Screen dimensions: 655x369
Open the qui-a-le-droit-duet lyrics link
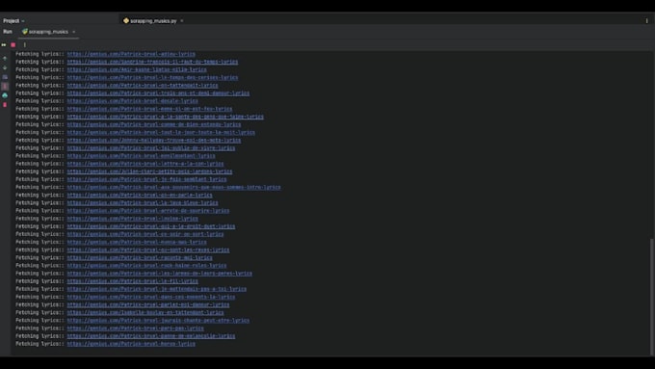point(151,226)
